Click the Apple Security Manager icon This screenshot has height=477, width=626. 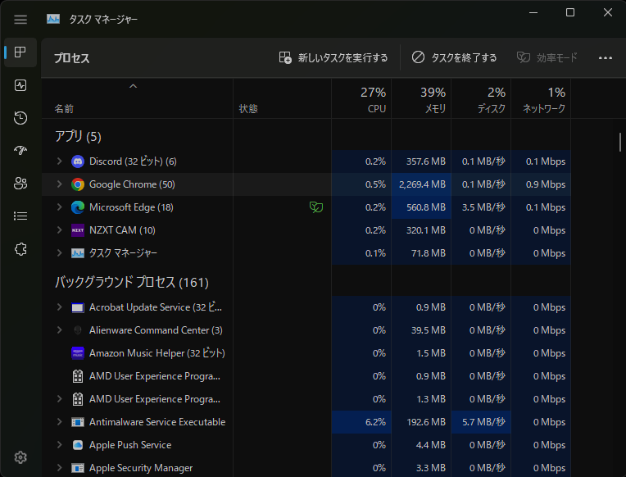click(78, 468)
